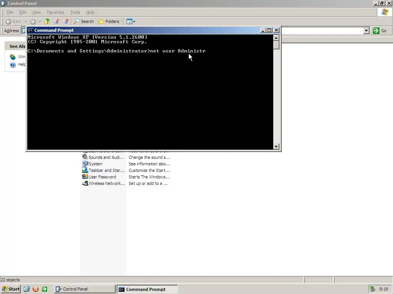The image size is (393, 294).
Task: Open Search pane in Control Panel
Action: point(84,21)
